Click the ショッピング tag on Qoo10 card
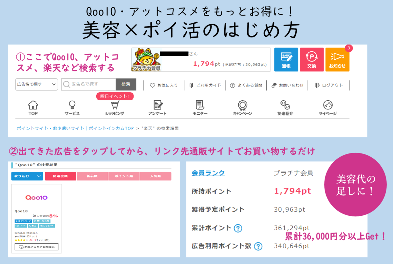Screen dimensions: 393x264 click(23, 221)
